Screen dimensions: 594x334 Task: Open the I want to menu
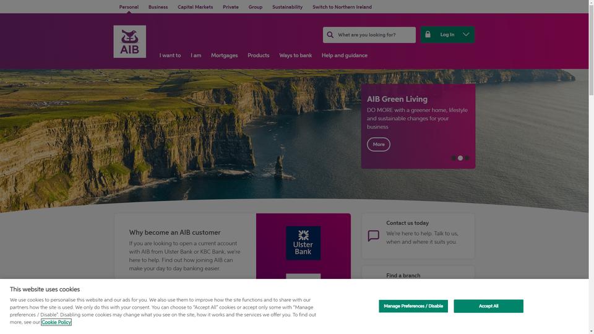click(x=170, y=55)
